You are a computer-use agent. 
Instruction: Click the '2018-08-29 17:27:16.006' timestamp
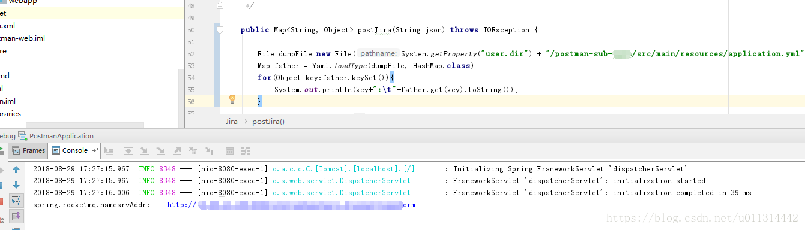[81, 193]
